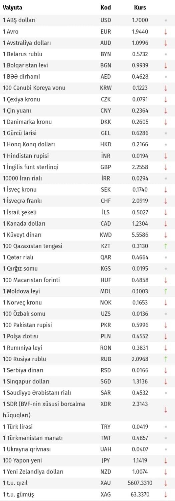175x501 pixels.
Task: Click the 2.2558 pound sterling rate
Action: [x=140, y=167]
